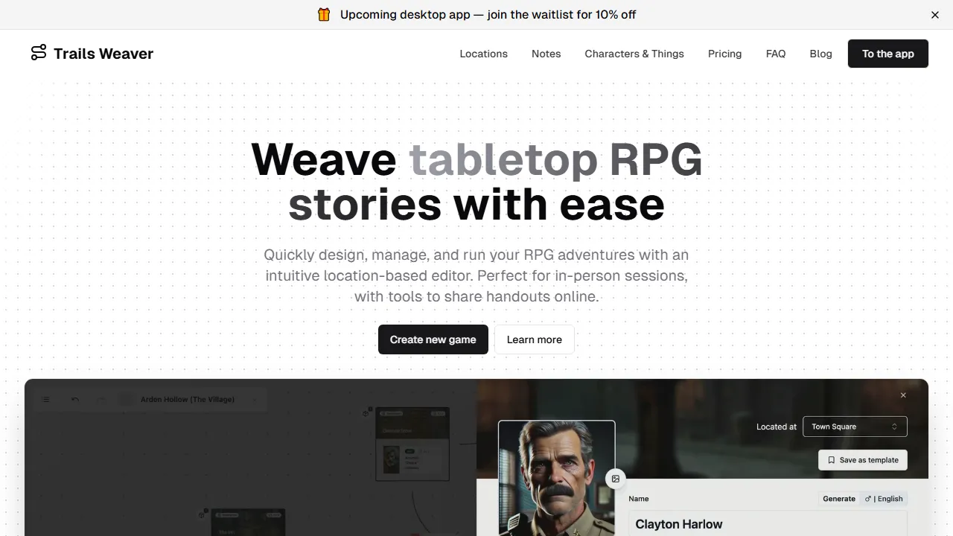This screenshot has height=536, width=953.
Task: Click the Trails Weaver logo icon
Action: pos(39,53)
